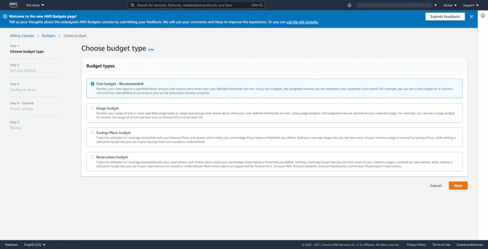Click the 'Create budget' breadcrumb text
The image size is (488, 249).
(75, 36)
